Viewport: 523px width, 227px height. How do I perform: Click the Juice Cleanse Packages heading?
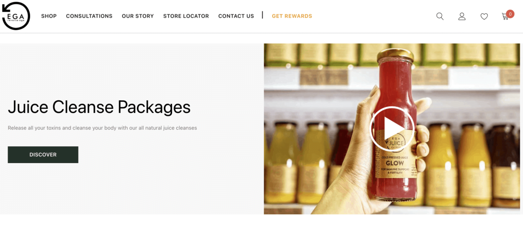pos(99,107)
